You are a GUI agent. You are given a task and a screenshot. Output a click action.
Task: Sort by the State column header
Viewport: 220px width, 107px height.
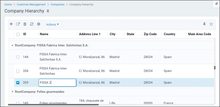point(130,34)
